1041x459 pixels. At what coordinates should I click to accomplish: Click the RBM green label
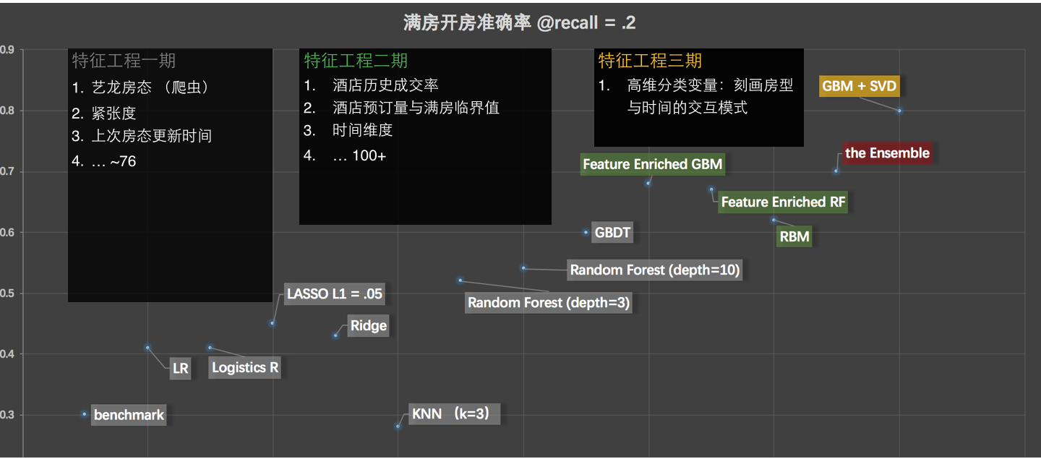point(794,236)
